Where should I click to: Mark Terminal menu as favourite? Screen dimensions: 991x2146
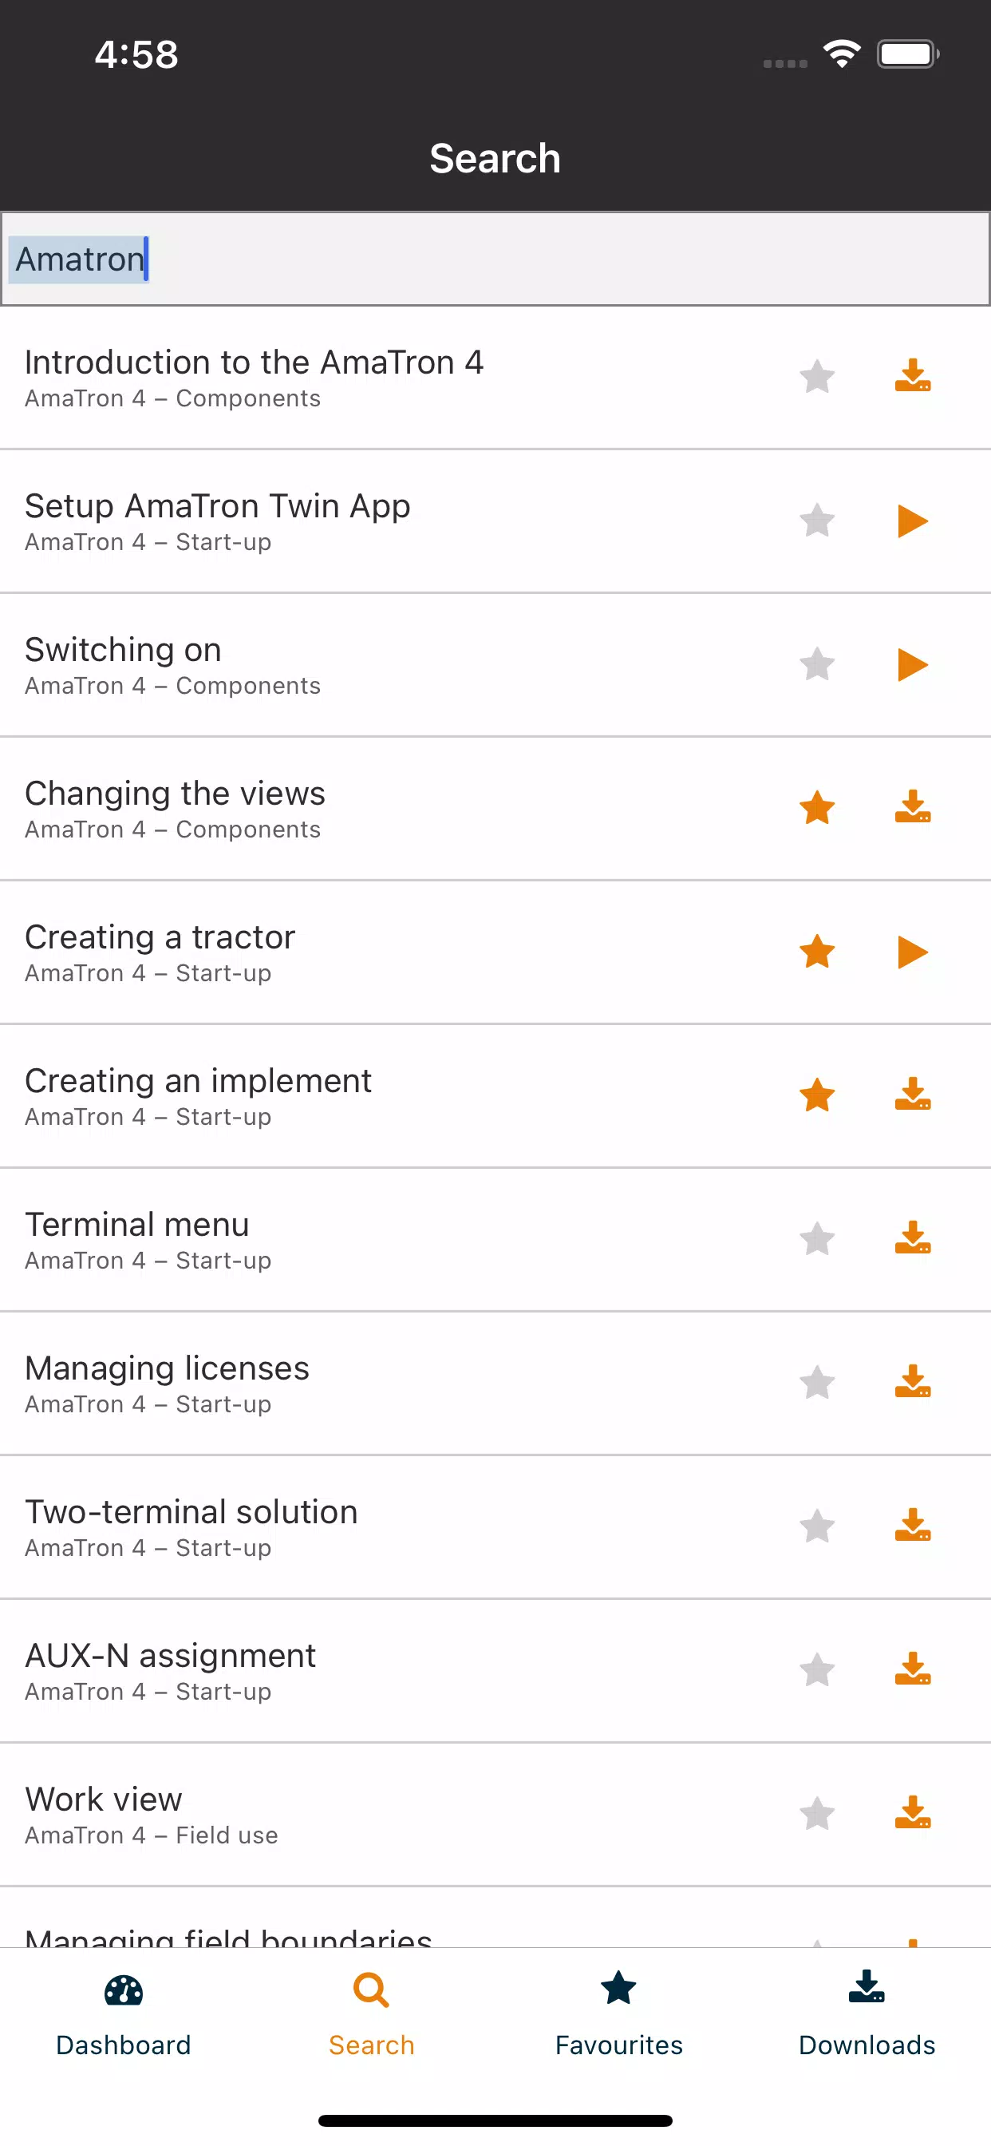(817, 1239)
